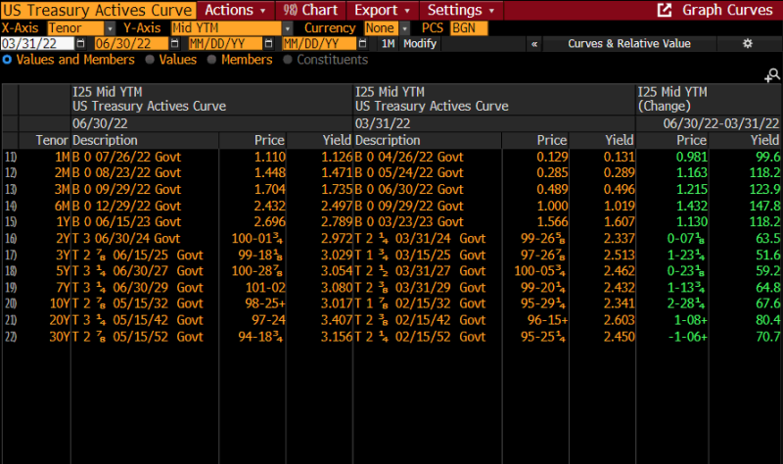Screen dimensions: 783x464
Task: Click the 06/30/22-03/31/22 change header
Action: [x=721, y=123]
